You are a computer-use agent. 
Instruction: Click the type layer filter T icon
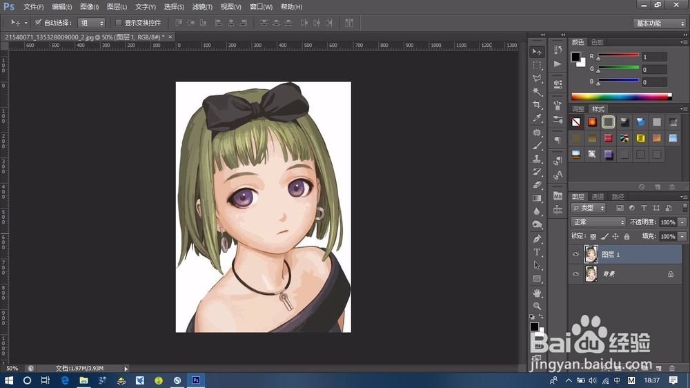644,208
